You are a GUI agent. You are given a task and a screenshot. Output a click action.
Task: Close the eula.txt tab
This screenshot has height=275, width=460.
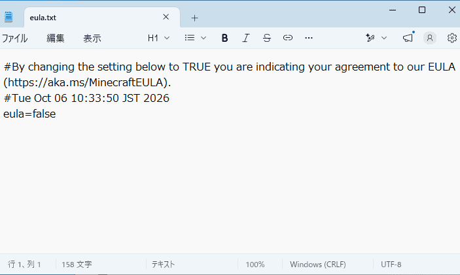click(x=166, y=17)
